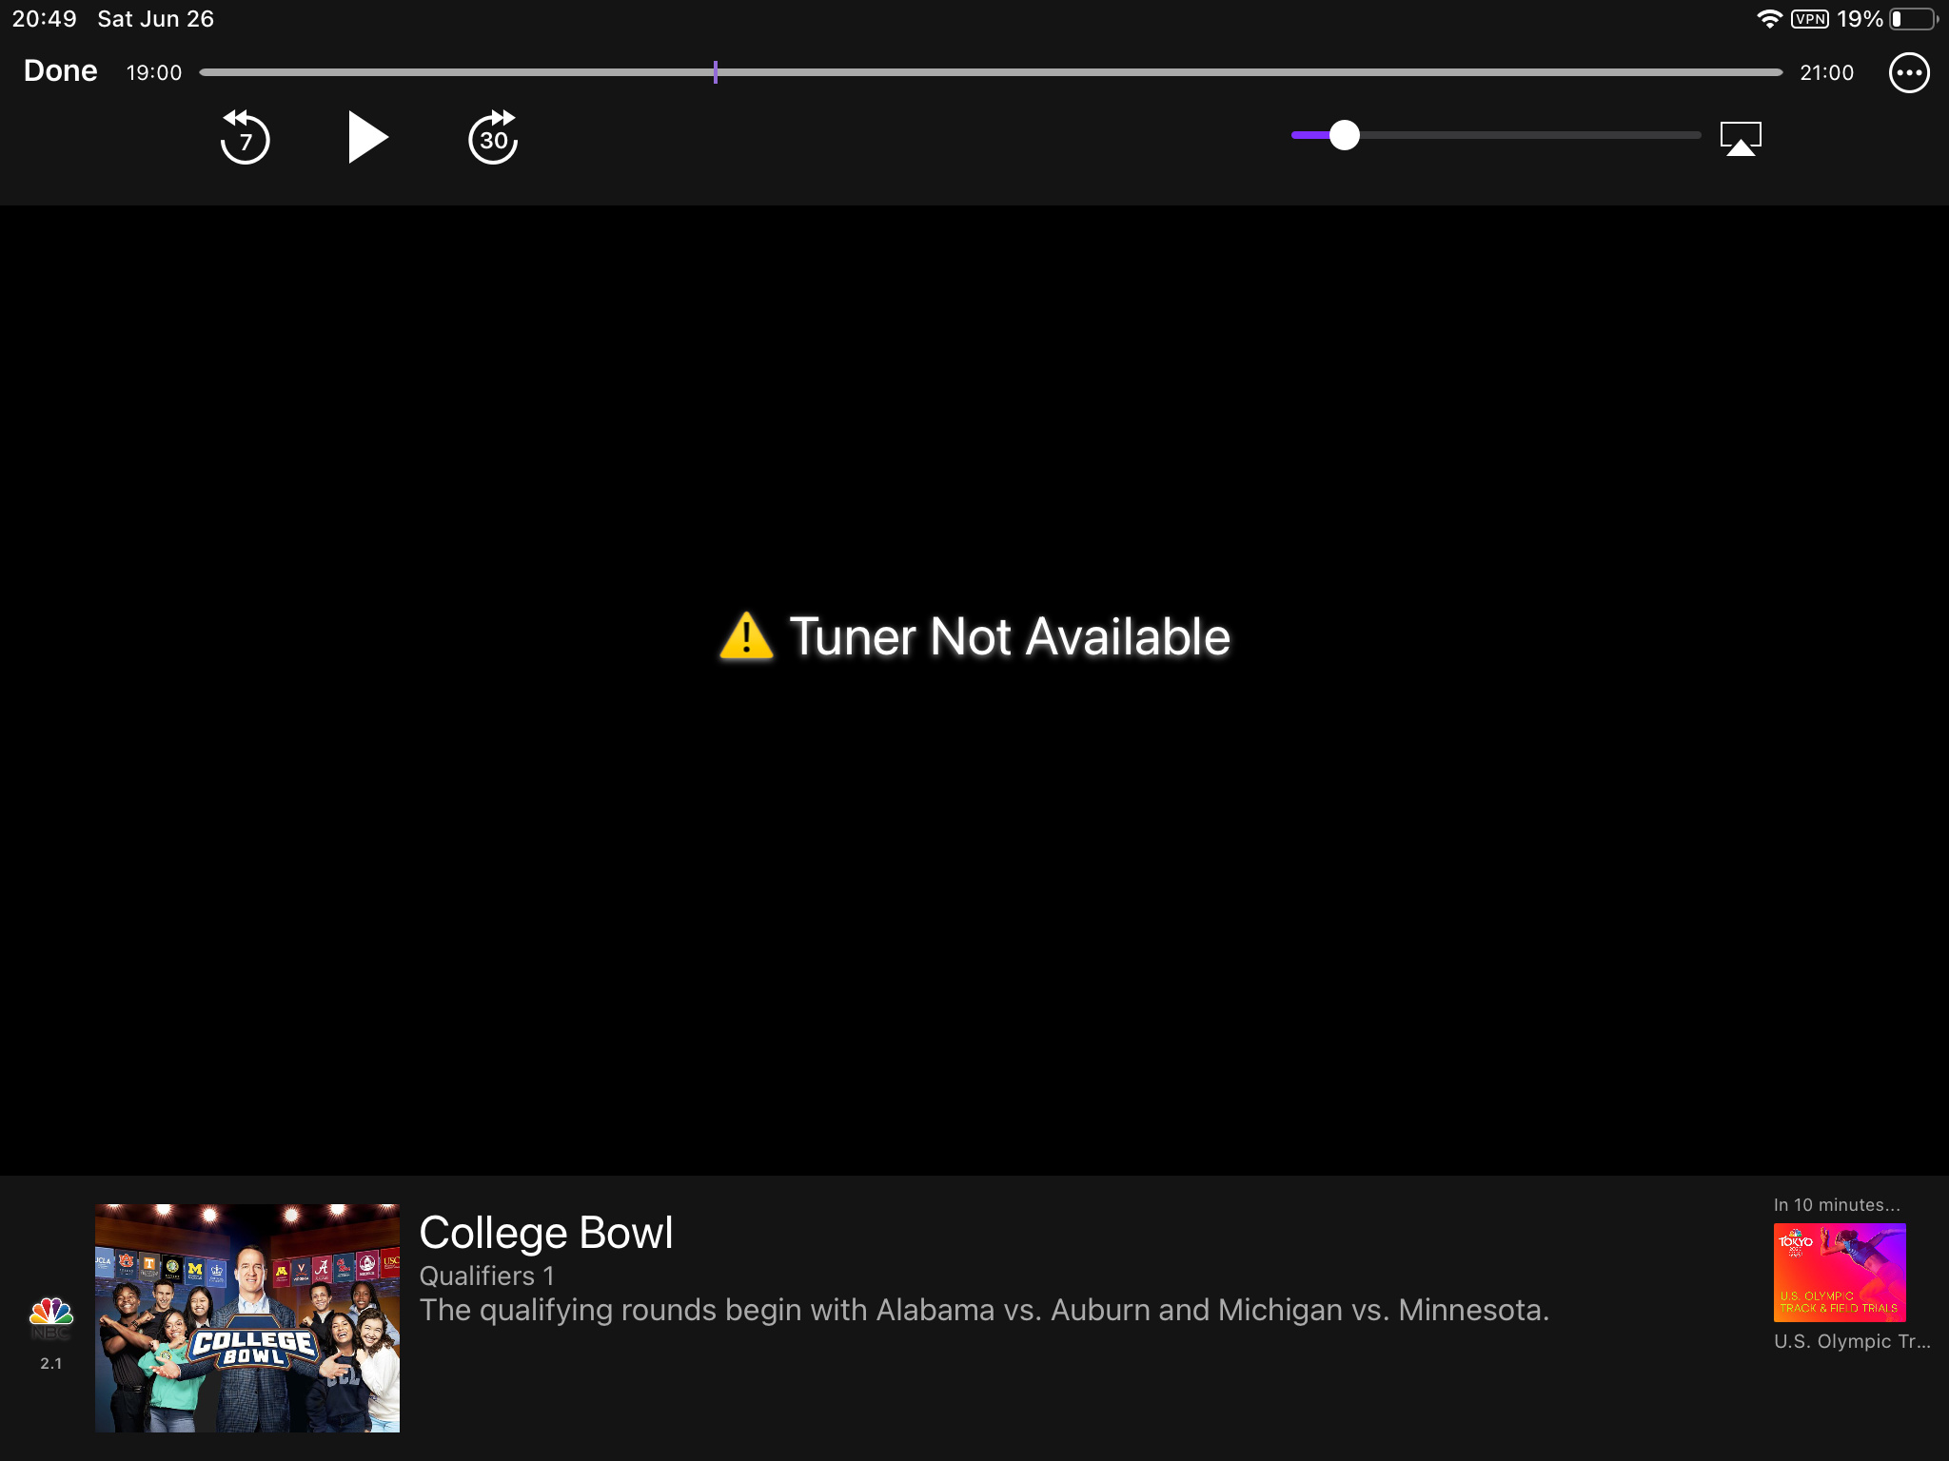Viewport: 1949px width, 1461px height.
Task: Tap the Wi-Fi status icon
Action: tap(1768, 19)
